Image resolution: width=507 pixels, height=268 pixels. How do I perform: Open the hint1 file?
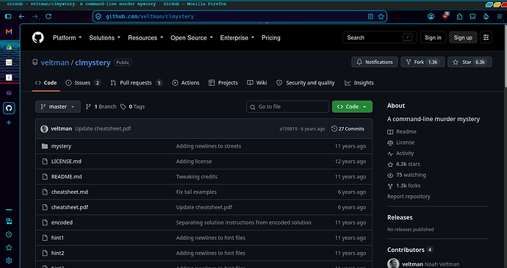click(57, 238)
